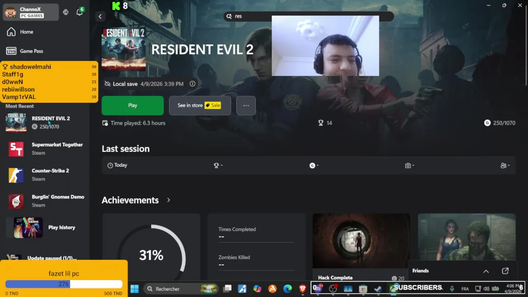
Task: Click 'Times Completed' stat
Action: tap(237, 229)
